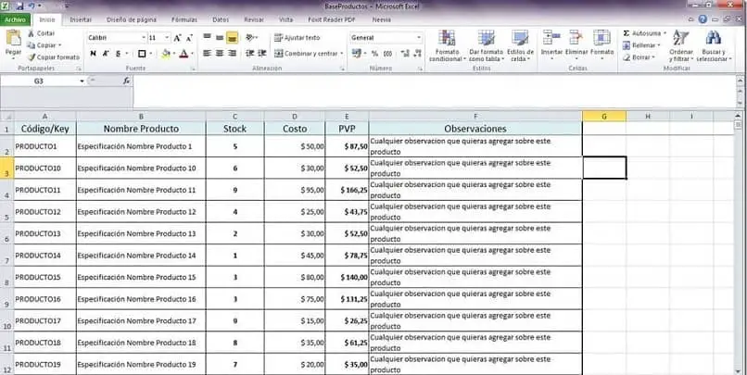
Task: Click the Autosuma sigma button
Action: coord(640,33)
